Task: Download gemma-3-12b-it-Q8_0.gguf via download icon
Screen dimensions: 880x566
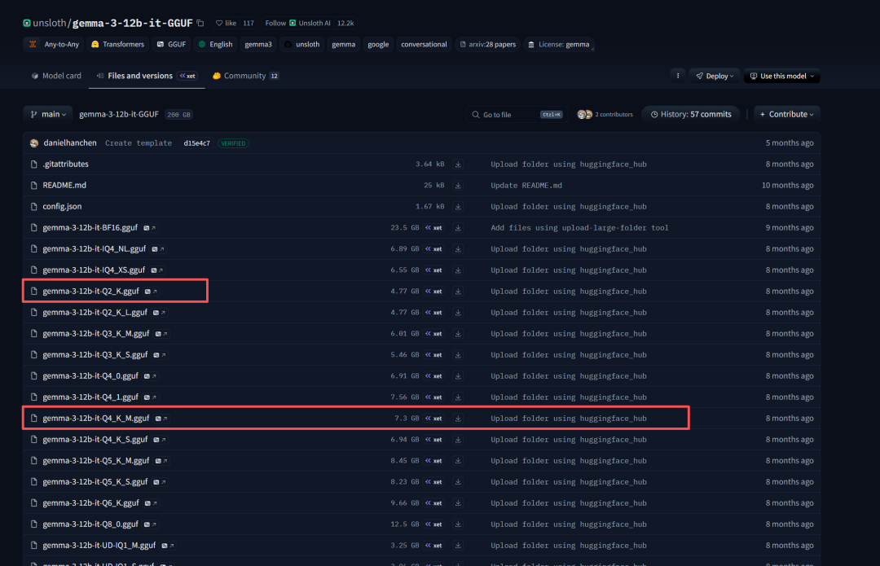Action: coord(458,524)
